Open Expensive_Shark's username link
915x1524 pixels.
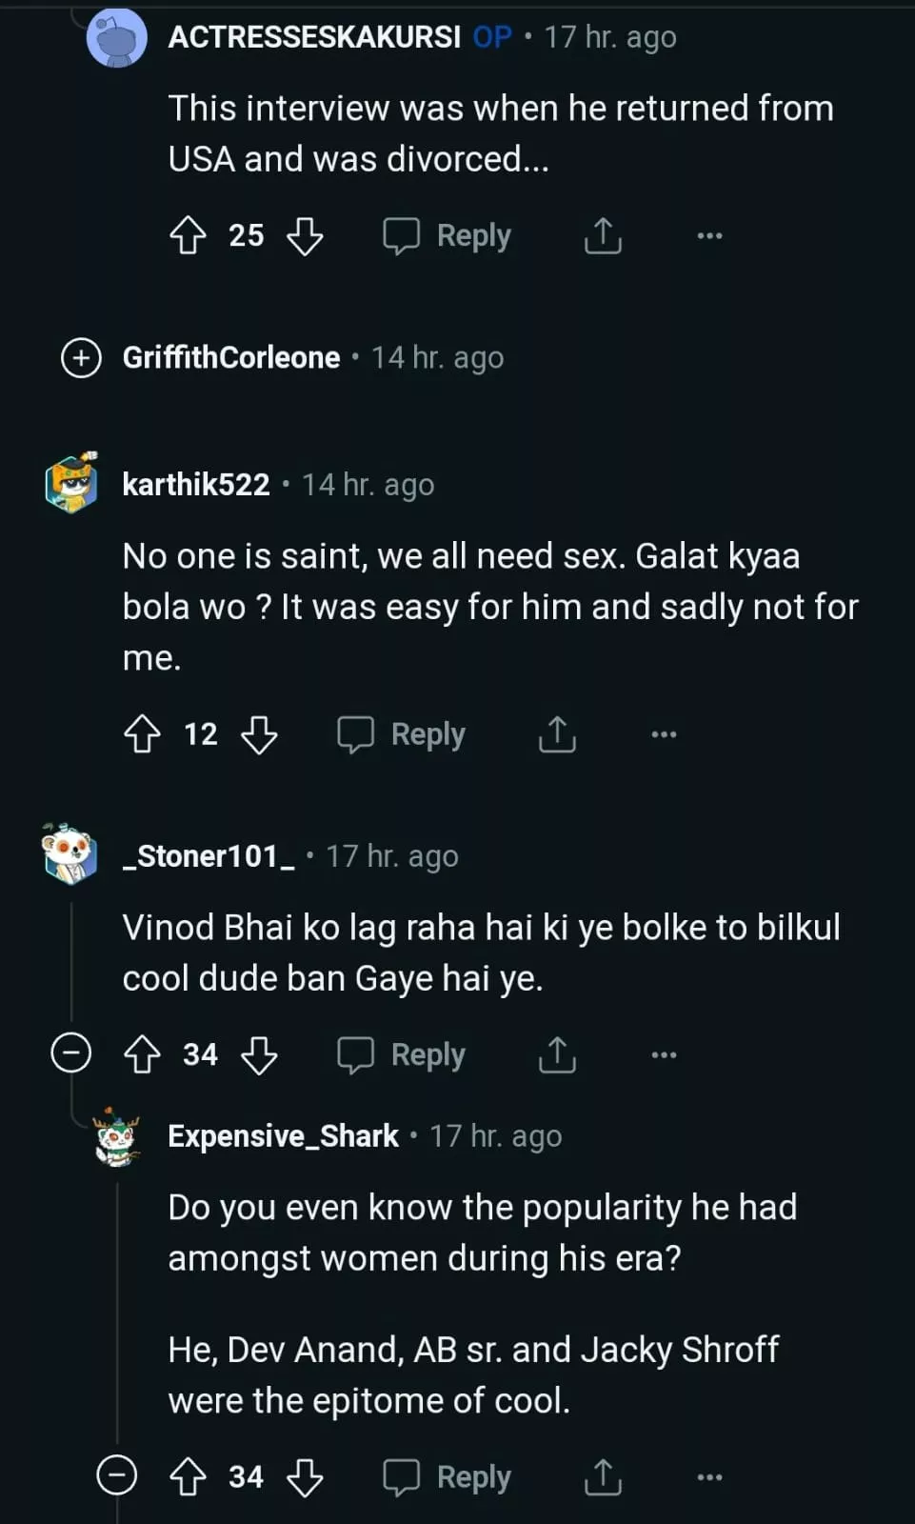(283, 1136)
